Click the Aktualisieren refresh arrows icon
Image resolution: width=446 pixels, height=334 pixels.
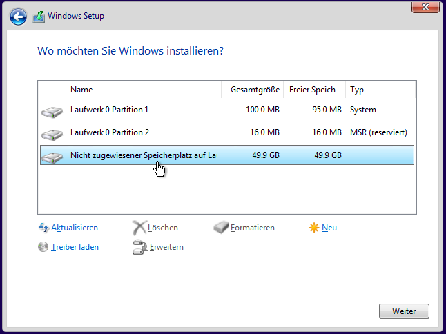click(43, 228)
